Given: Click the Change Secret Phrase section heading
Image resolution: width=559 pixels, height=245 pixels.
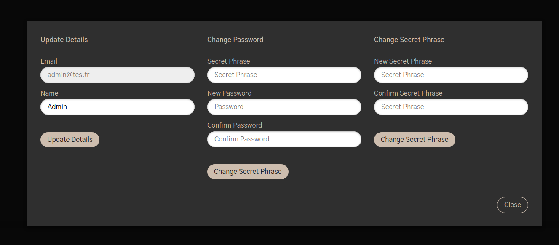Looking at the screenshot, I should (x=409, y=40).
